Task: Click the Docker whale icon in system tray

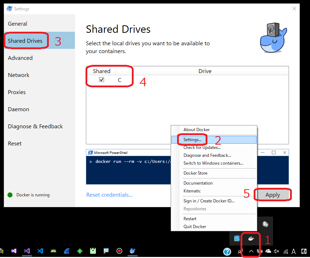Action: click(251, 238)
